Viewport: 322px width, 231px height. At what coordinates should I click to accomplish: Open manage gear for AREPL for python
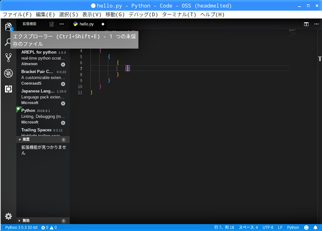pyautogui.click(x=63, y=65)
